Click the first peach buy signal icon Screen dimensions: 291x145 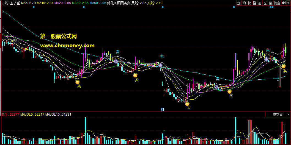click(77, 82)
